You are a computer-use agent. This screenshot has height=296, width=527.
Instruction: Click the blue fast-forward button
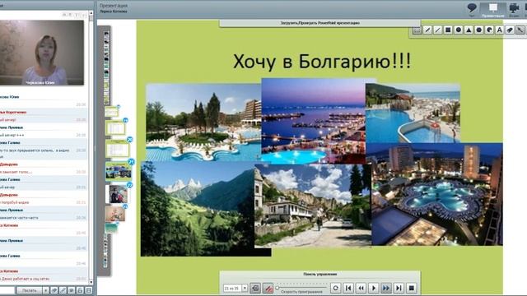(386, 288)
